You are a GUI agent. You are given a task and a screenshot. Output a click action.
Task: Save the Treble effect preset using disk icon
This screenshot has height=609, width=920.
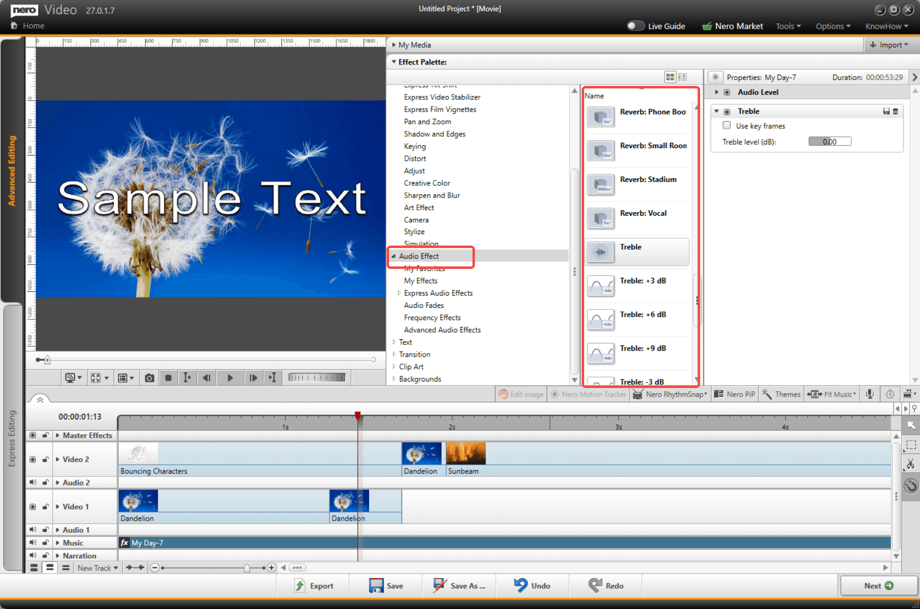coord(886,111)
